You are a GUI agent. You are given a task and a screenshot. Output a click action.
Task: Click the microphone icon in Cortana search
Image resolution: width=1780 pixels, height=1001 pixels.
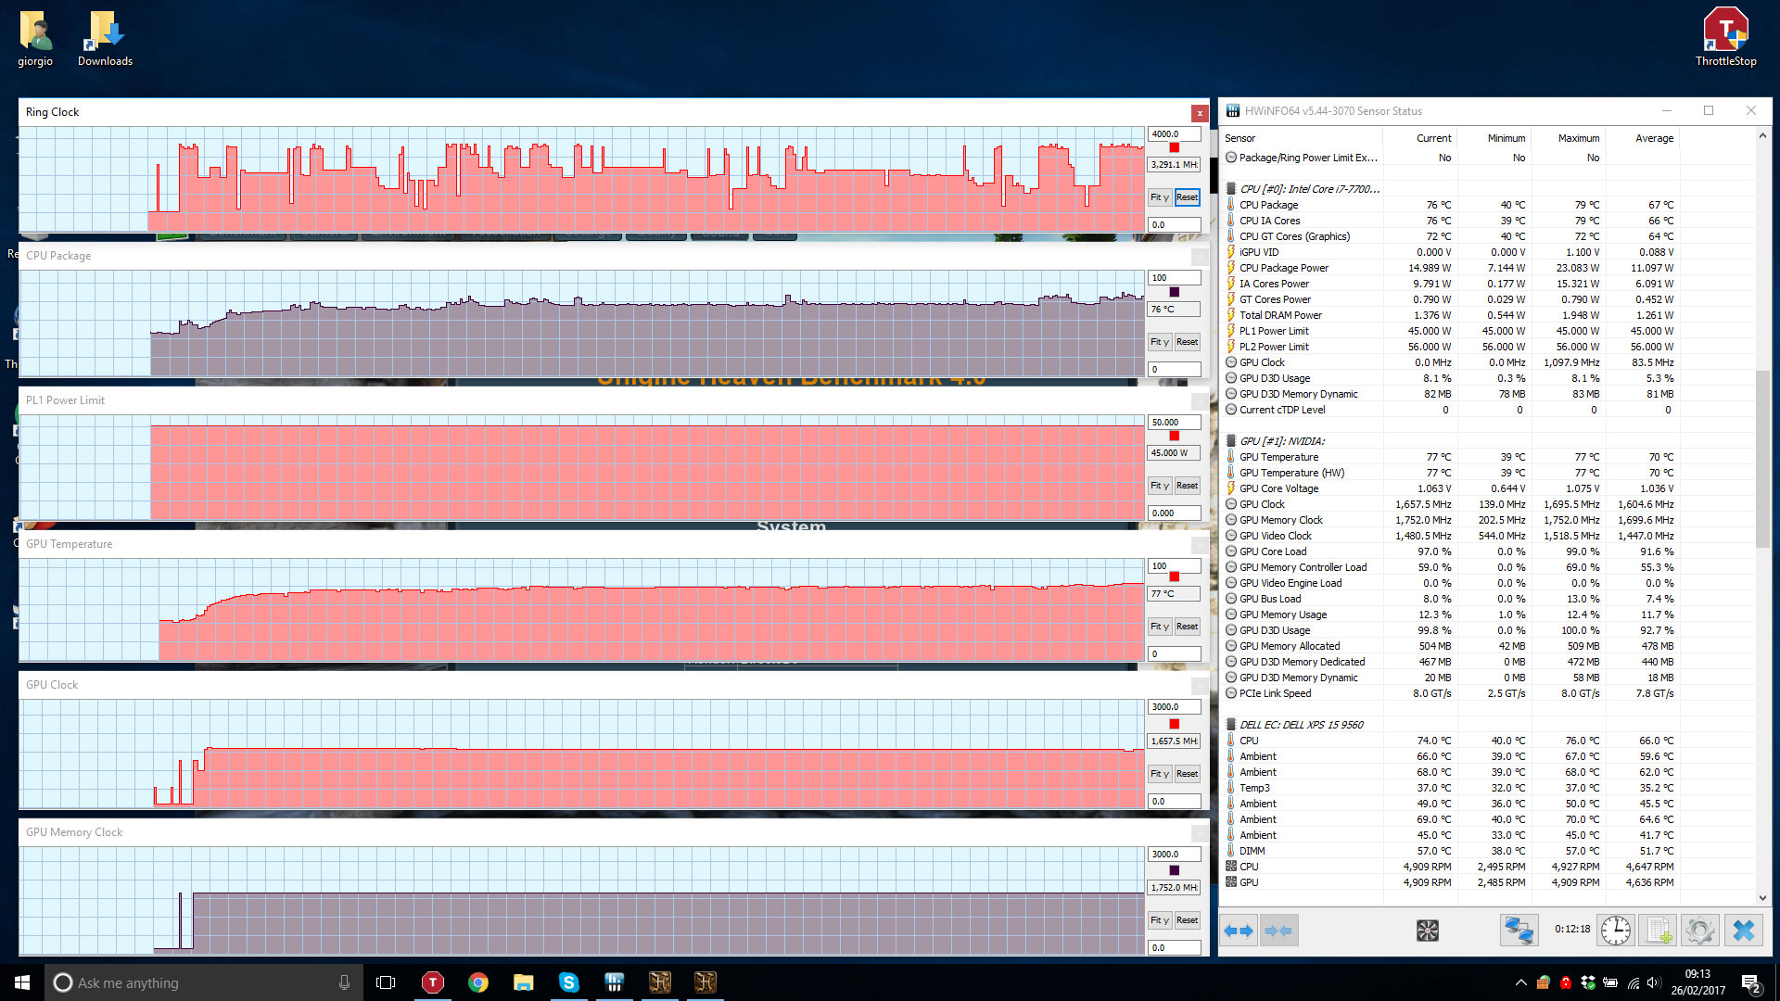point(344,982)
